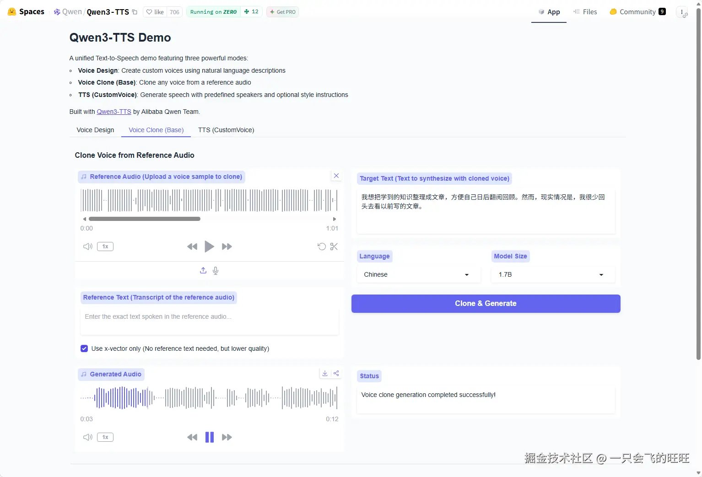Toggle the generated audio volume icon
702x477 pixels.
click(x=87, y=437)
